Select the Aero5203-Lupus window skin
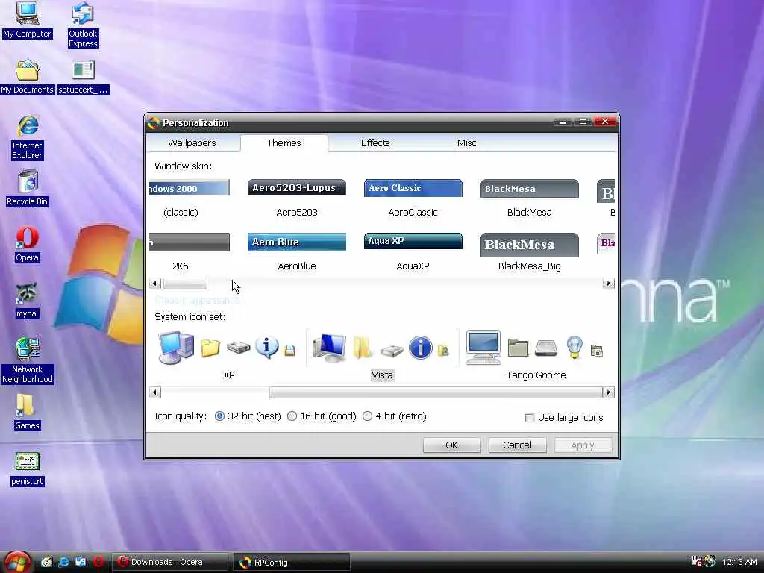This screenshot has width=764, height=573. (x=297, y=198)
